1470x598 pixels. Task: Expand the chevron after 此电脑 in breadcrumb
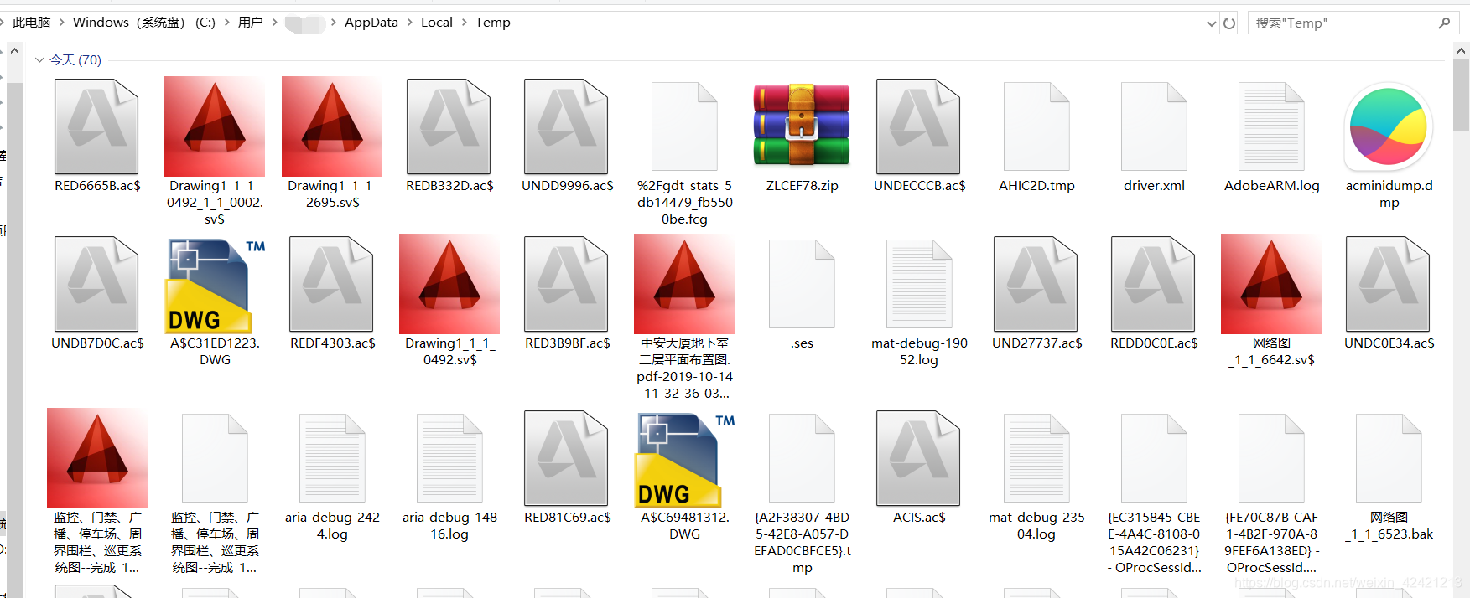coord(61,23)
